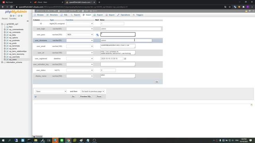
Task: Switch to the Browse tab
Action: pos(39,15)
